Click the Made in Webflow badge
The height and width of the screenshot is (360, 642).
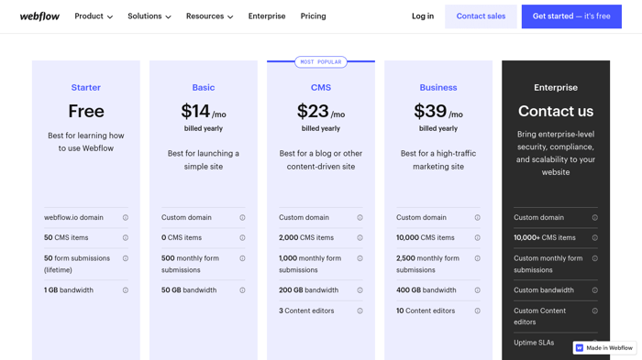pyautogui.click(x=604, y=348)
